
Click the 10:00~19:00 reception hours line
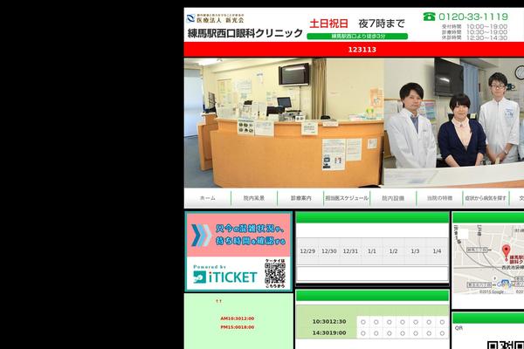(475, 26)
